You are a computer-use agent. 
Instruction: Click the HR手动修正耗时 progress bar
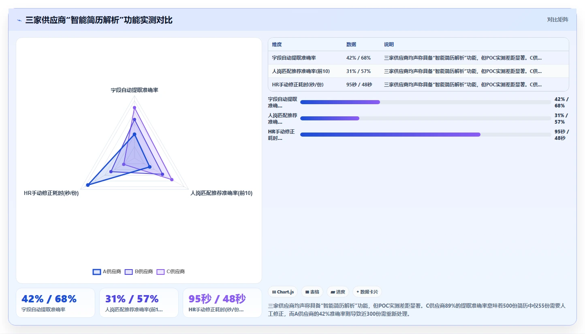point(425,135)
